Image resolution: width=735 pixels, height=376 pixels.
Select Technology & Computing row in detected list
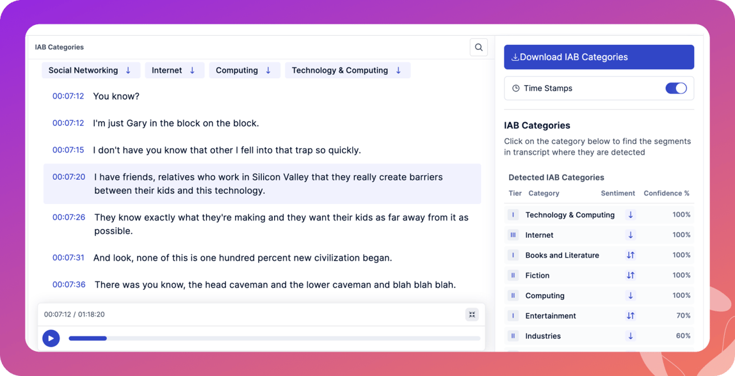pos(599,214)
